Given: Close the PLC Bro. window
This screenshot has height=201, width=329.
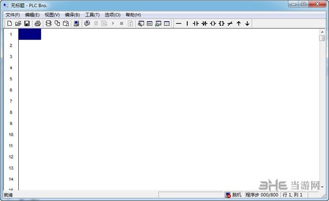Looking at the screenshot, I should click(x=317, y=4).
